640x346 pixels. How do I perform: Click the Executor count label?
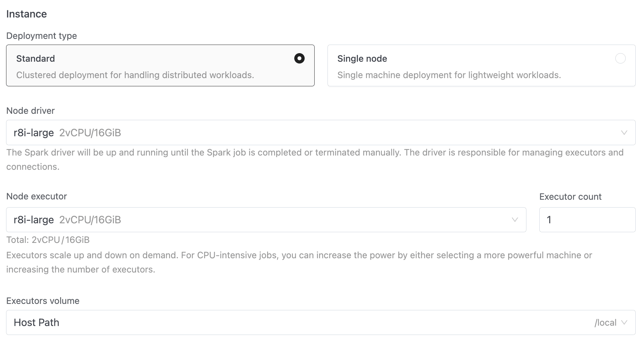[x=570, y=197]
